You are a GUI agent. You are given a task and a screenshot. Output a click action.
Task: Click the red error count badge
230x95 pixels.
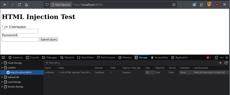point(209,58)
